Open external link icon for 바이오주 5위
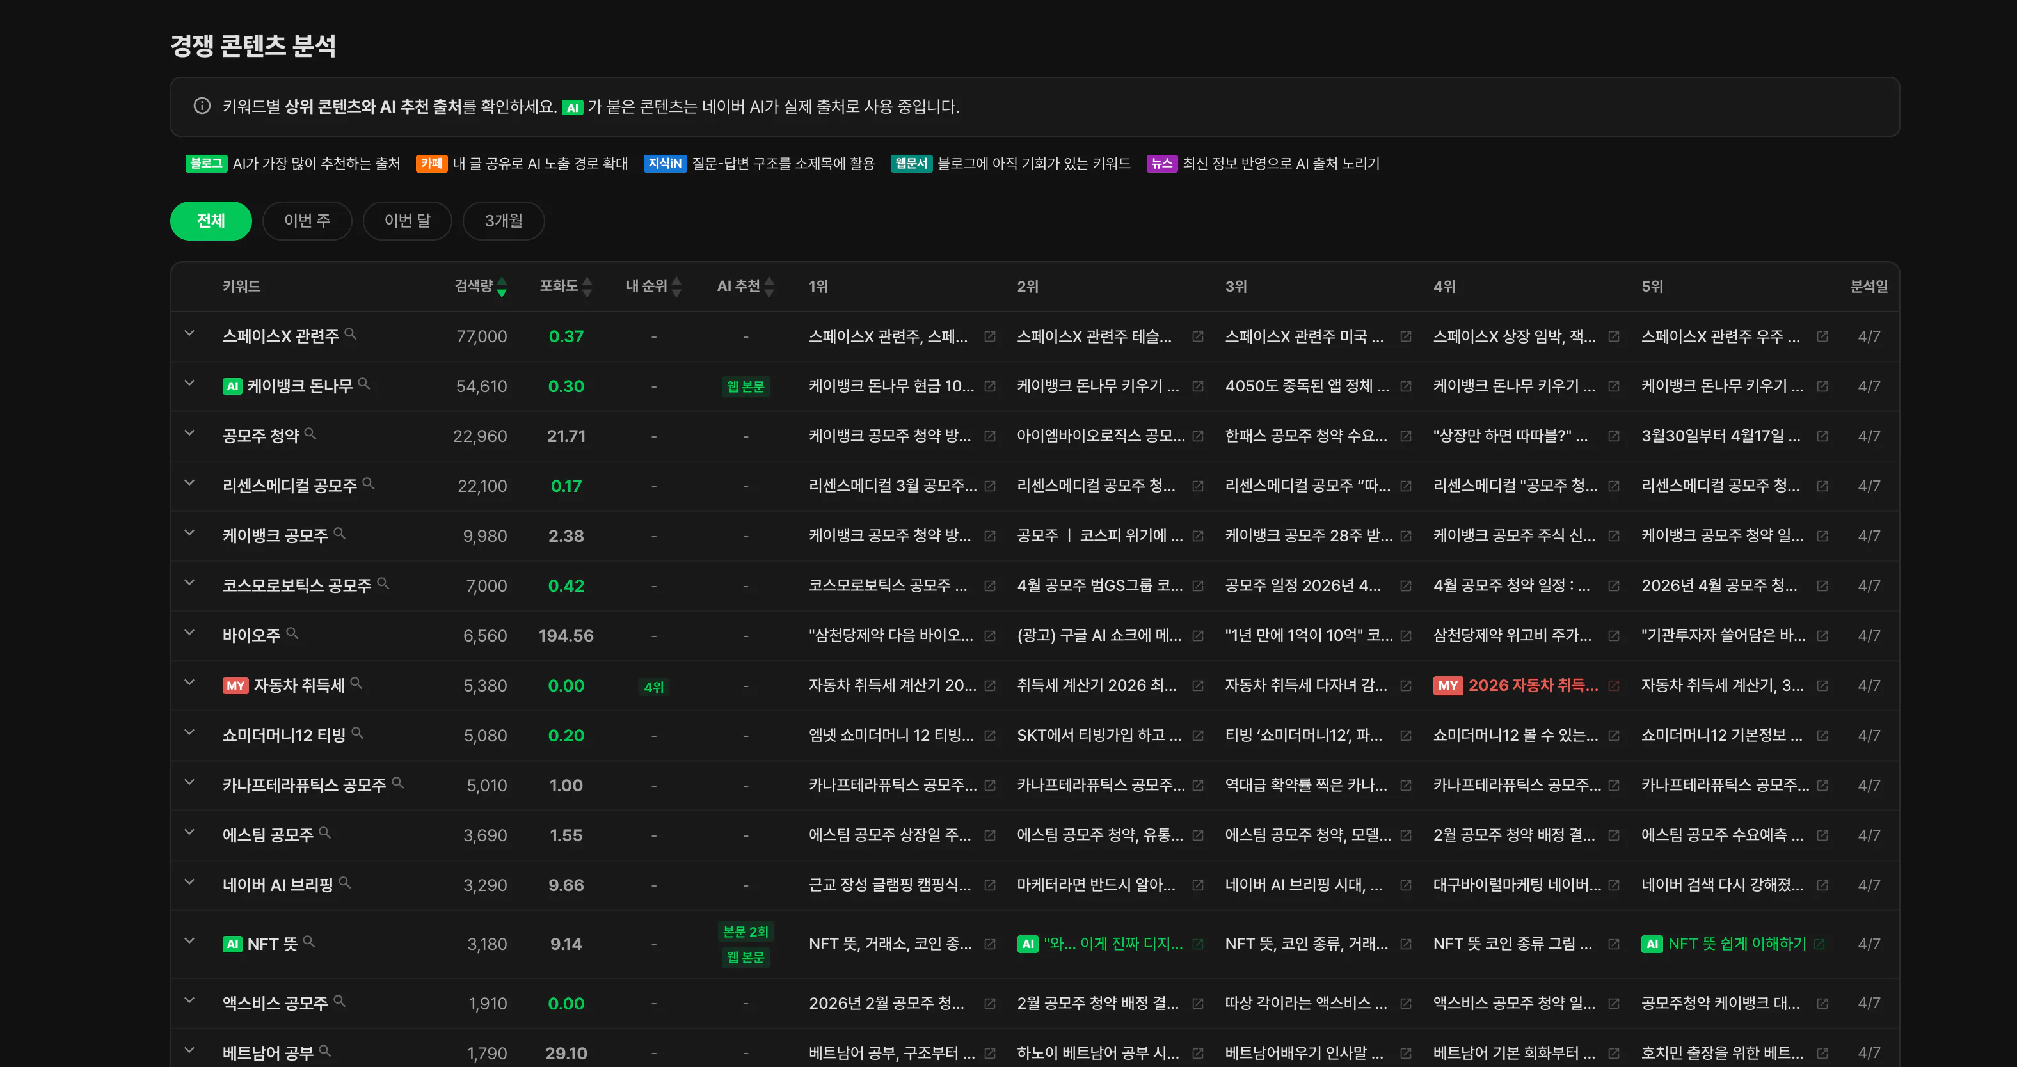Viewport: 2017px width, 1067px height. tap(1822, 636)
